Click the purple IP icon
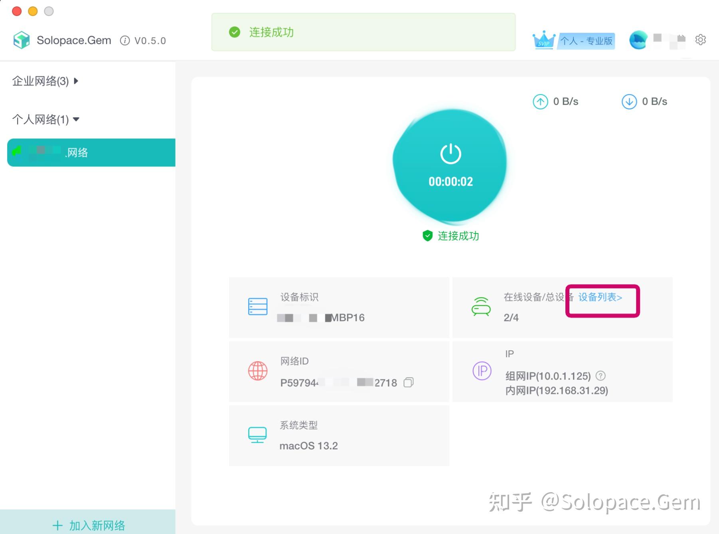This screenshot has width=719, height=534. (482, 371)
